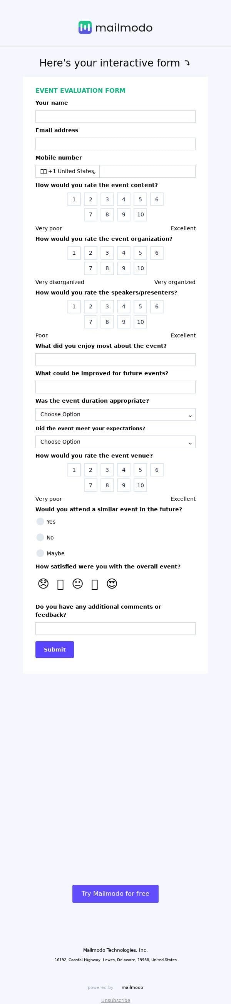Image resolution: width=231 pixels, height=1004 pixels.
Task: Choose the Maybe radio option
Action: (x=40, y=553)
